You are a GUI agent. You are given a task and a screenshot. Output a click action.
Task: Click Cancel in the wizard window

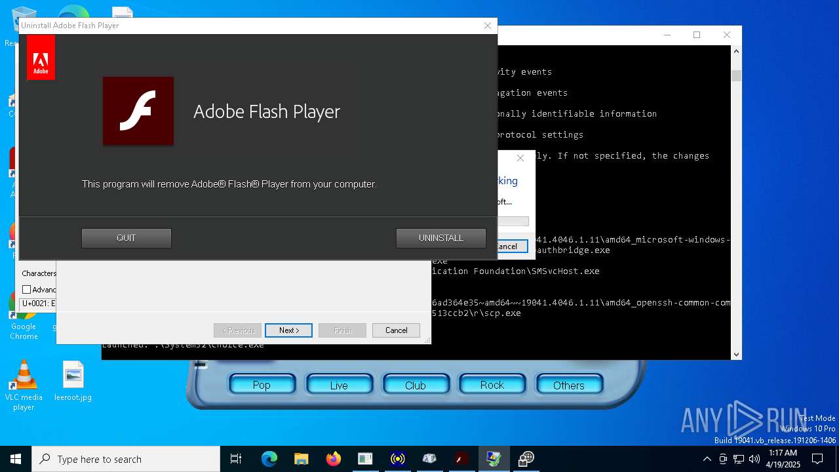[x=396, y=330]
